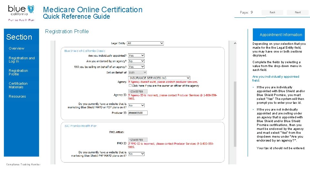
Task: Click the Appointment Information header
Action: (279, 35)
